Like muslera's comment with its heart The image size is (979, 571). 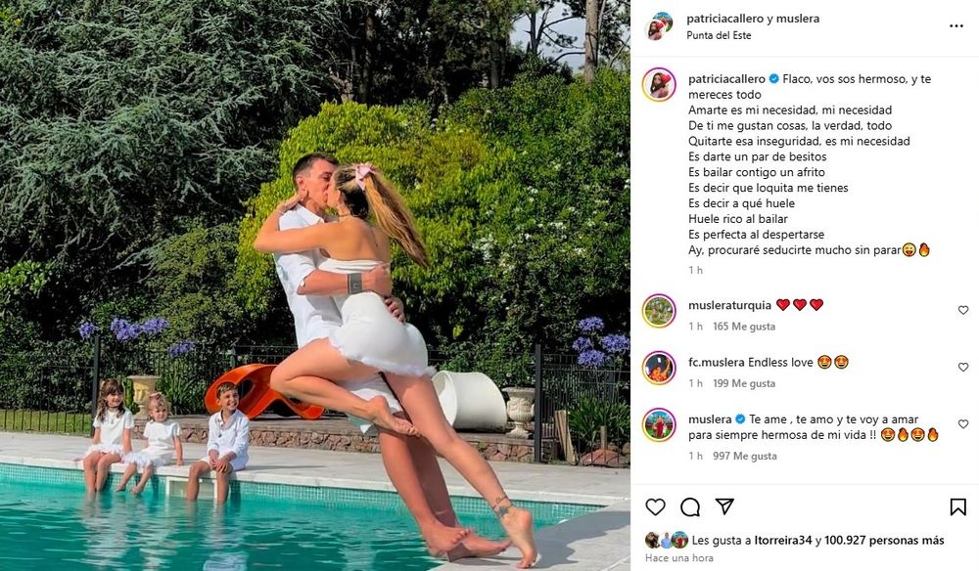963,424
